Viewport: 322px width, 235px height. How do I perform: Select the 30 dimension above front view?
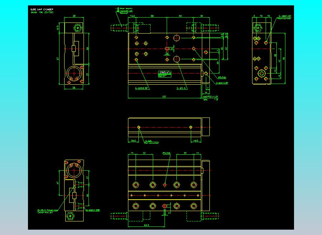[202, 16]
